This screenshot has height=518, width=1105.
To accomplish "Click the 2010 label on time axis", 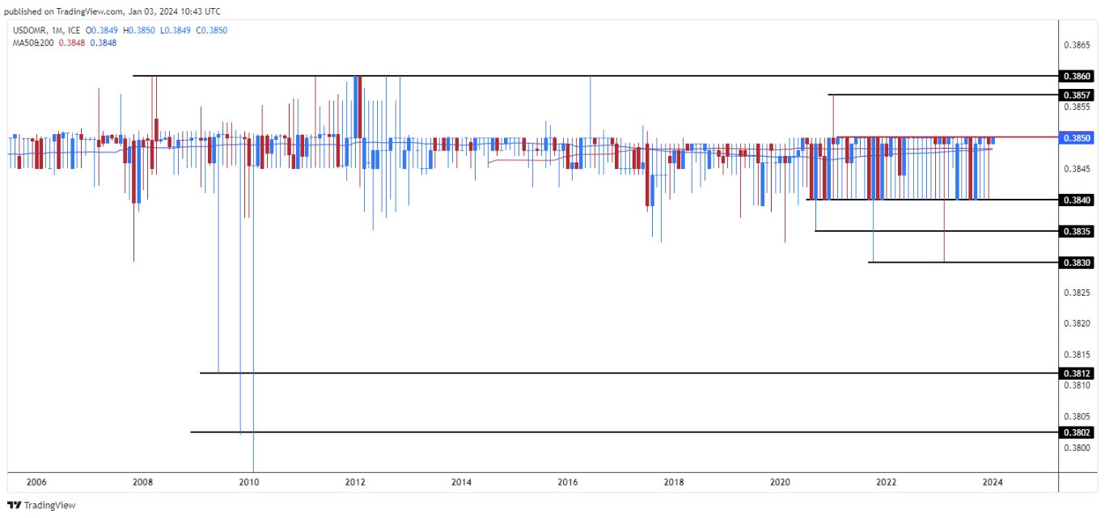I will [249, 482].
